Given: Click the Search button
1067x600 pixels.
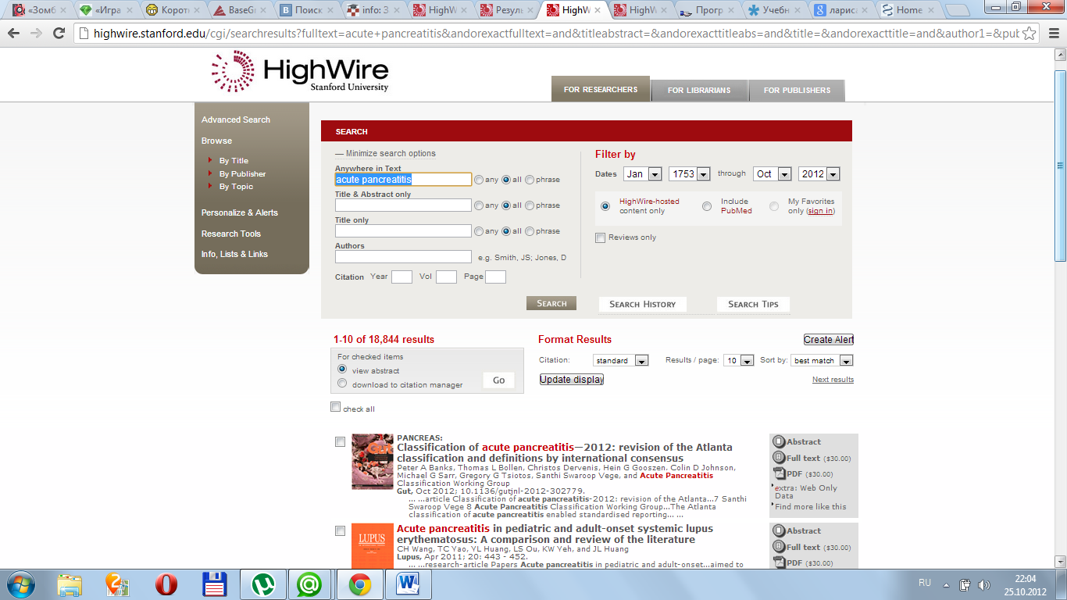Looking at the screenshot, I should pos(551,304).
